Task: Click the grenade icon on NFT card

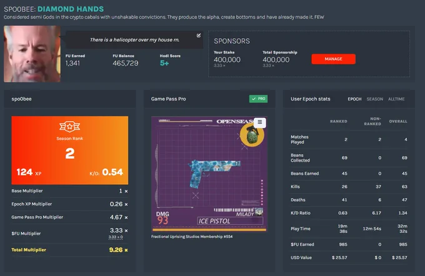Action: click(x=252, y=135)
